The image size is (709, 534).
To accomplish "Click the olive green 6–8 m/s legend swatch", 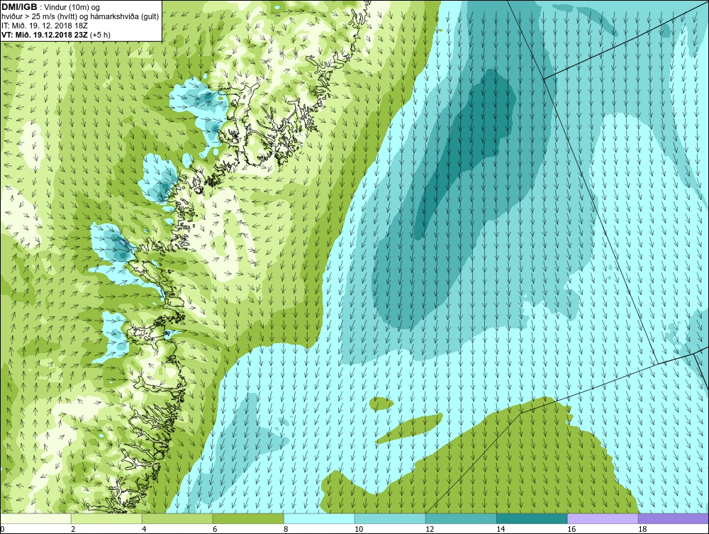I will [248, 518].
